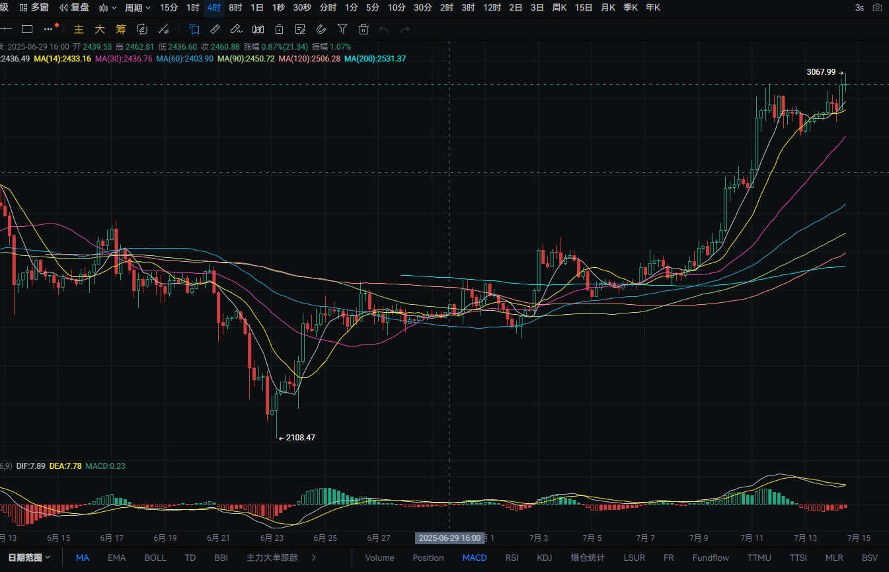This screenshot has width=889, height=572.
Task: Switch to 1秒 timeframe
Action: [x=278, y=7]
